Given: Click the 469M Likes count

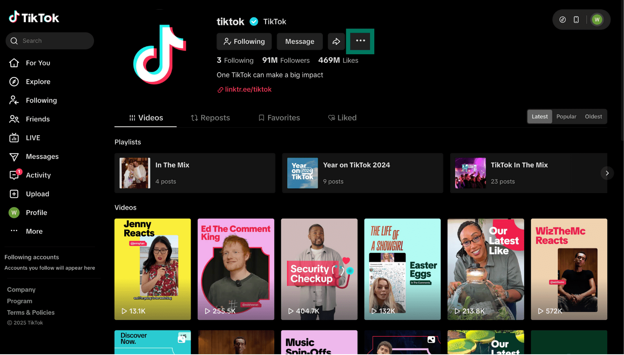Looking at the screenshot, I should [338, 60].
